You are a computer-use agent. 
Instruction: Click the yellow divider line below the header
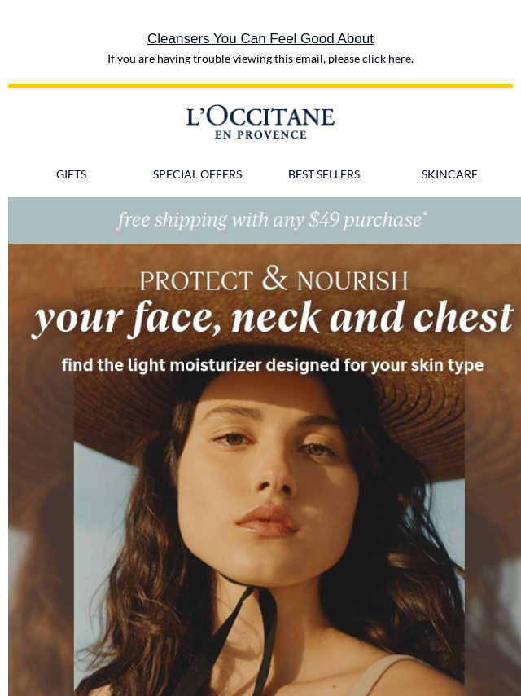tap(260, 86)
